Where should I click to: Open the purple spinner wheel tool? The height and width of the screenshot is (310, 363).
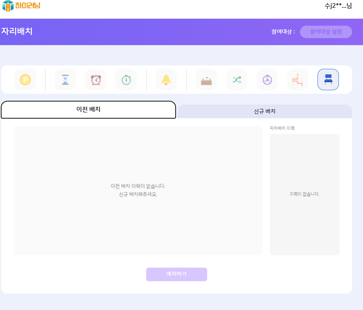pyautogui.click(x=267, y=80)
